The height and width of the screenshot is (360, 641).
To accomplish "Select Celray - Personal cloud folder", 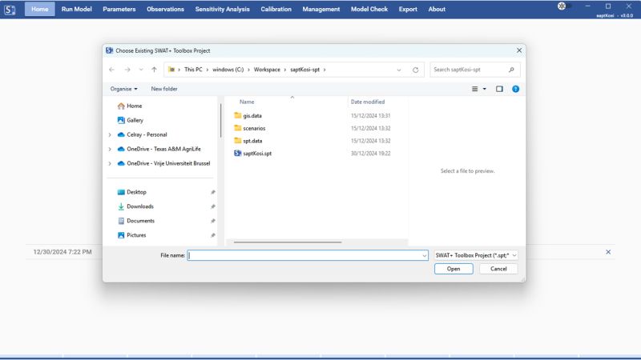I will [147, 134].
